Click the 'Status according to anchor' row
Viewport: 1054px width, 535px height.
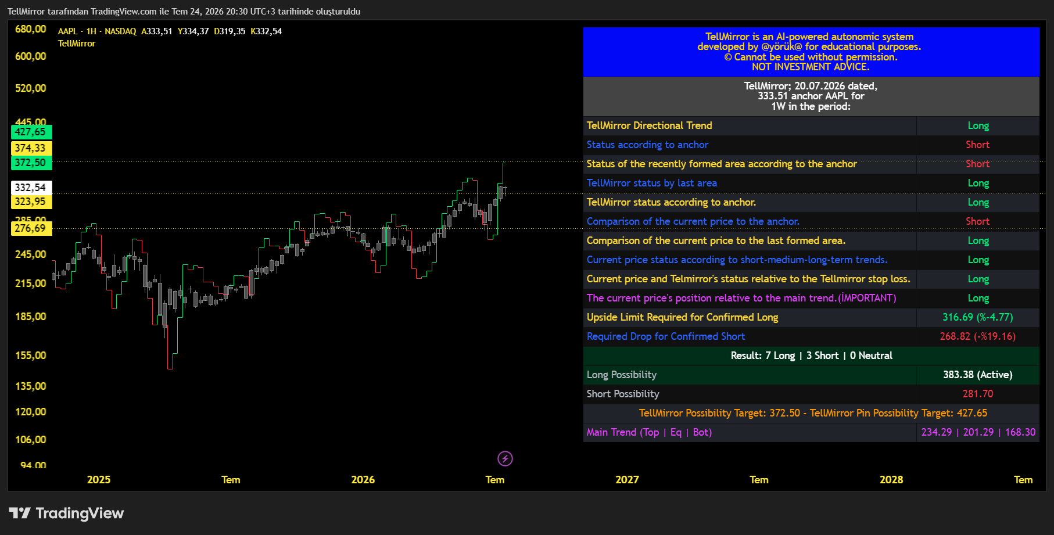point(811,145)
